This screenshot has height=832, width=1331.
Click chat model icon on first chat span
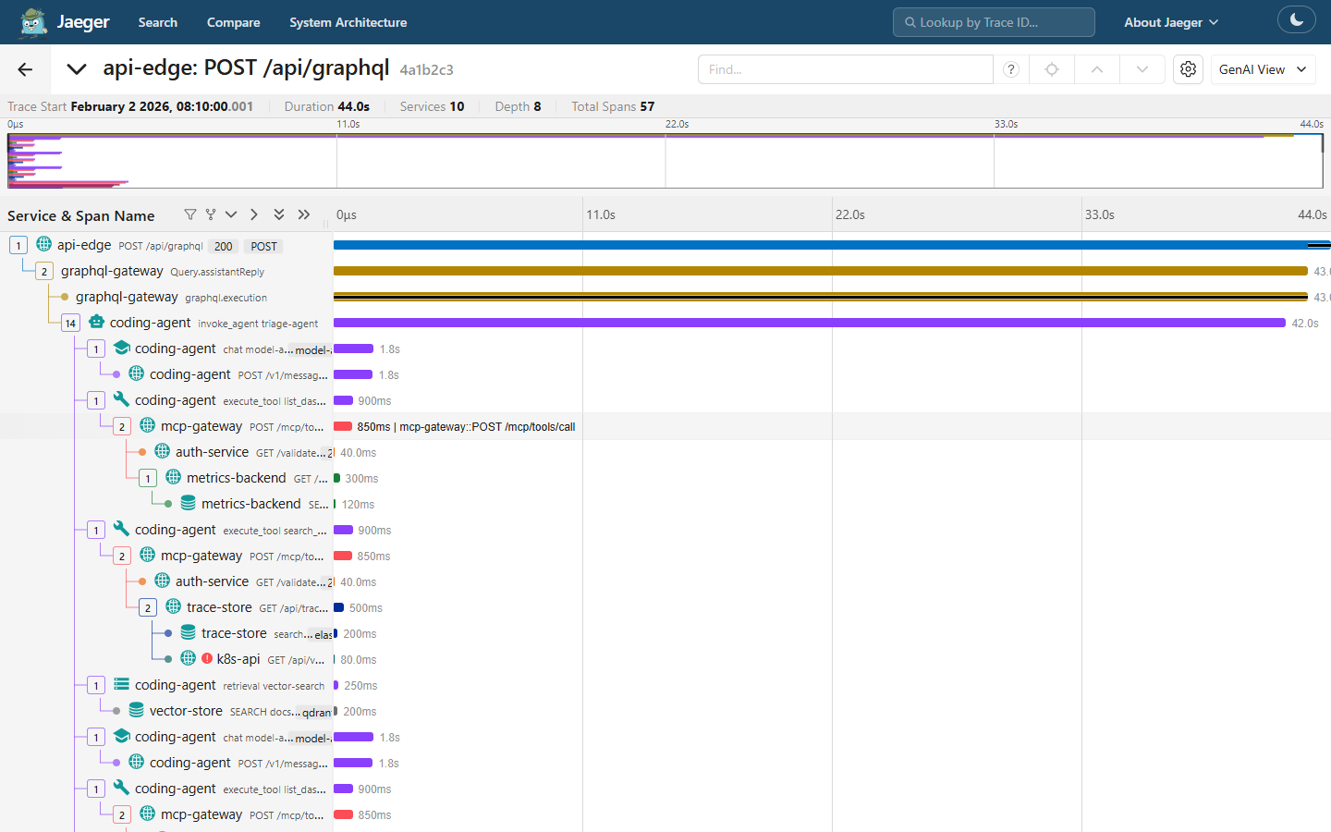(121, 348)
